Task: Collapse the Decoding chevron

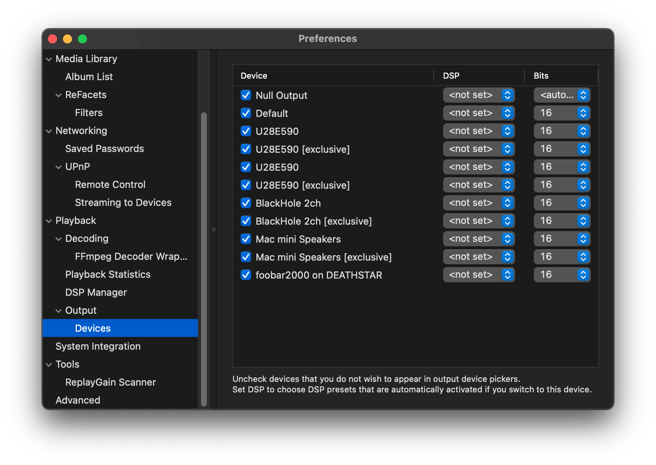Action: pyautogui.click(x=58, y=239)
